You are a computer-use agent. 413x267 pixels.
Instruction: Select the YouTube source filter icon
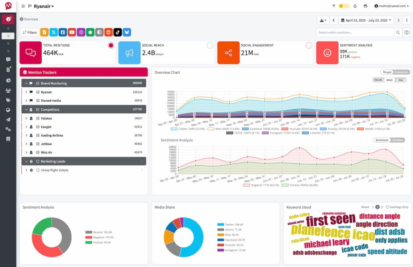click(72, 32)
